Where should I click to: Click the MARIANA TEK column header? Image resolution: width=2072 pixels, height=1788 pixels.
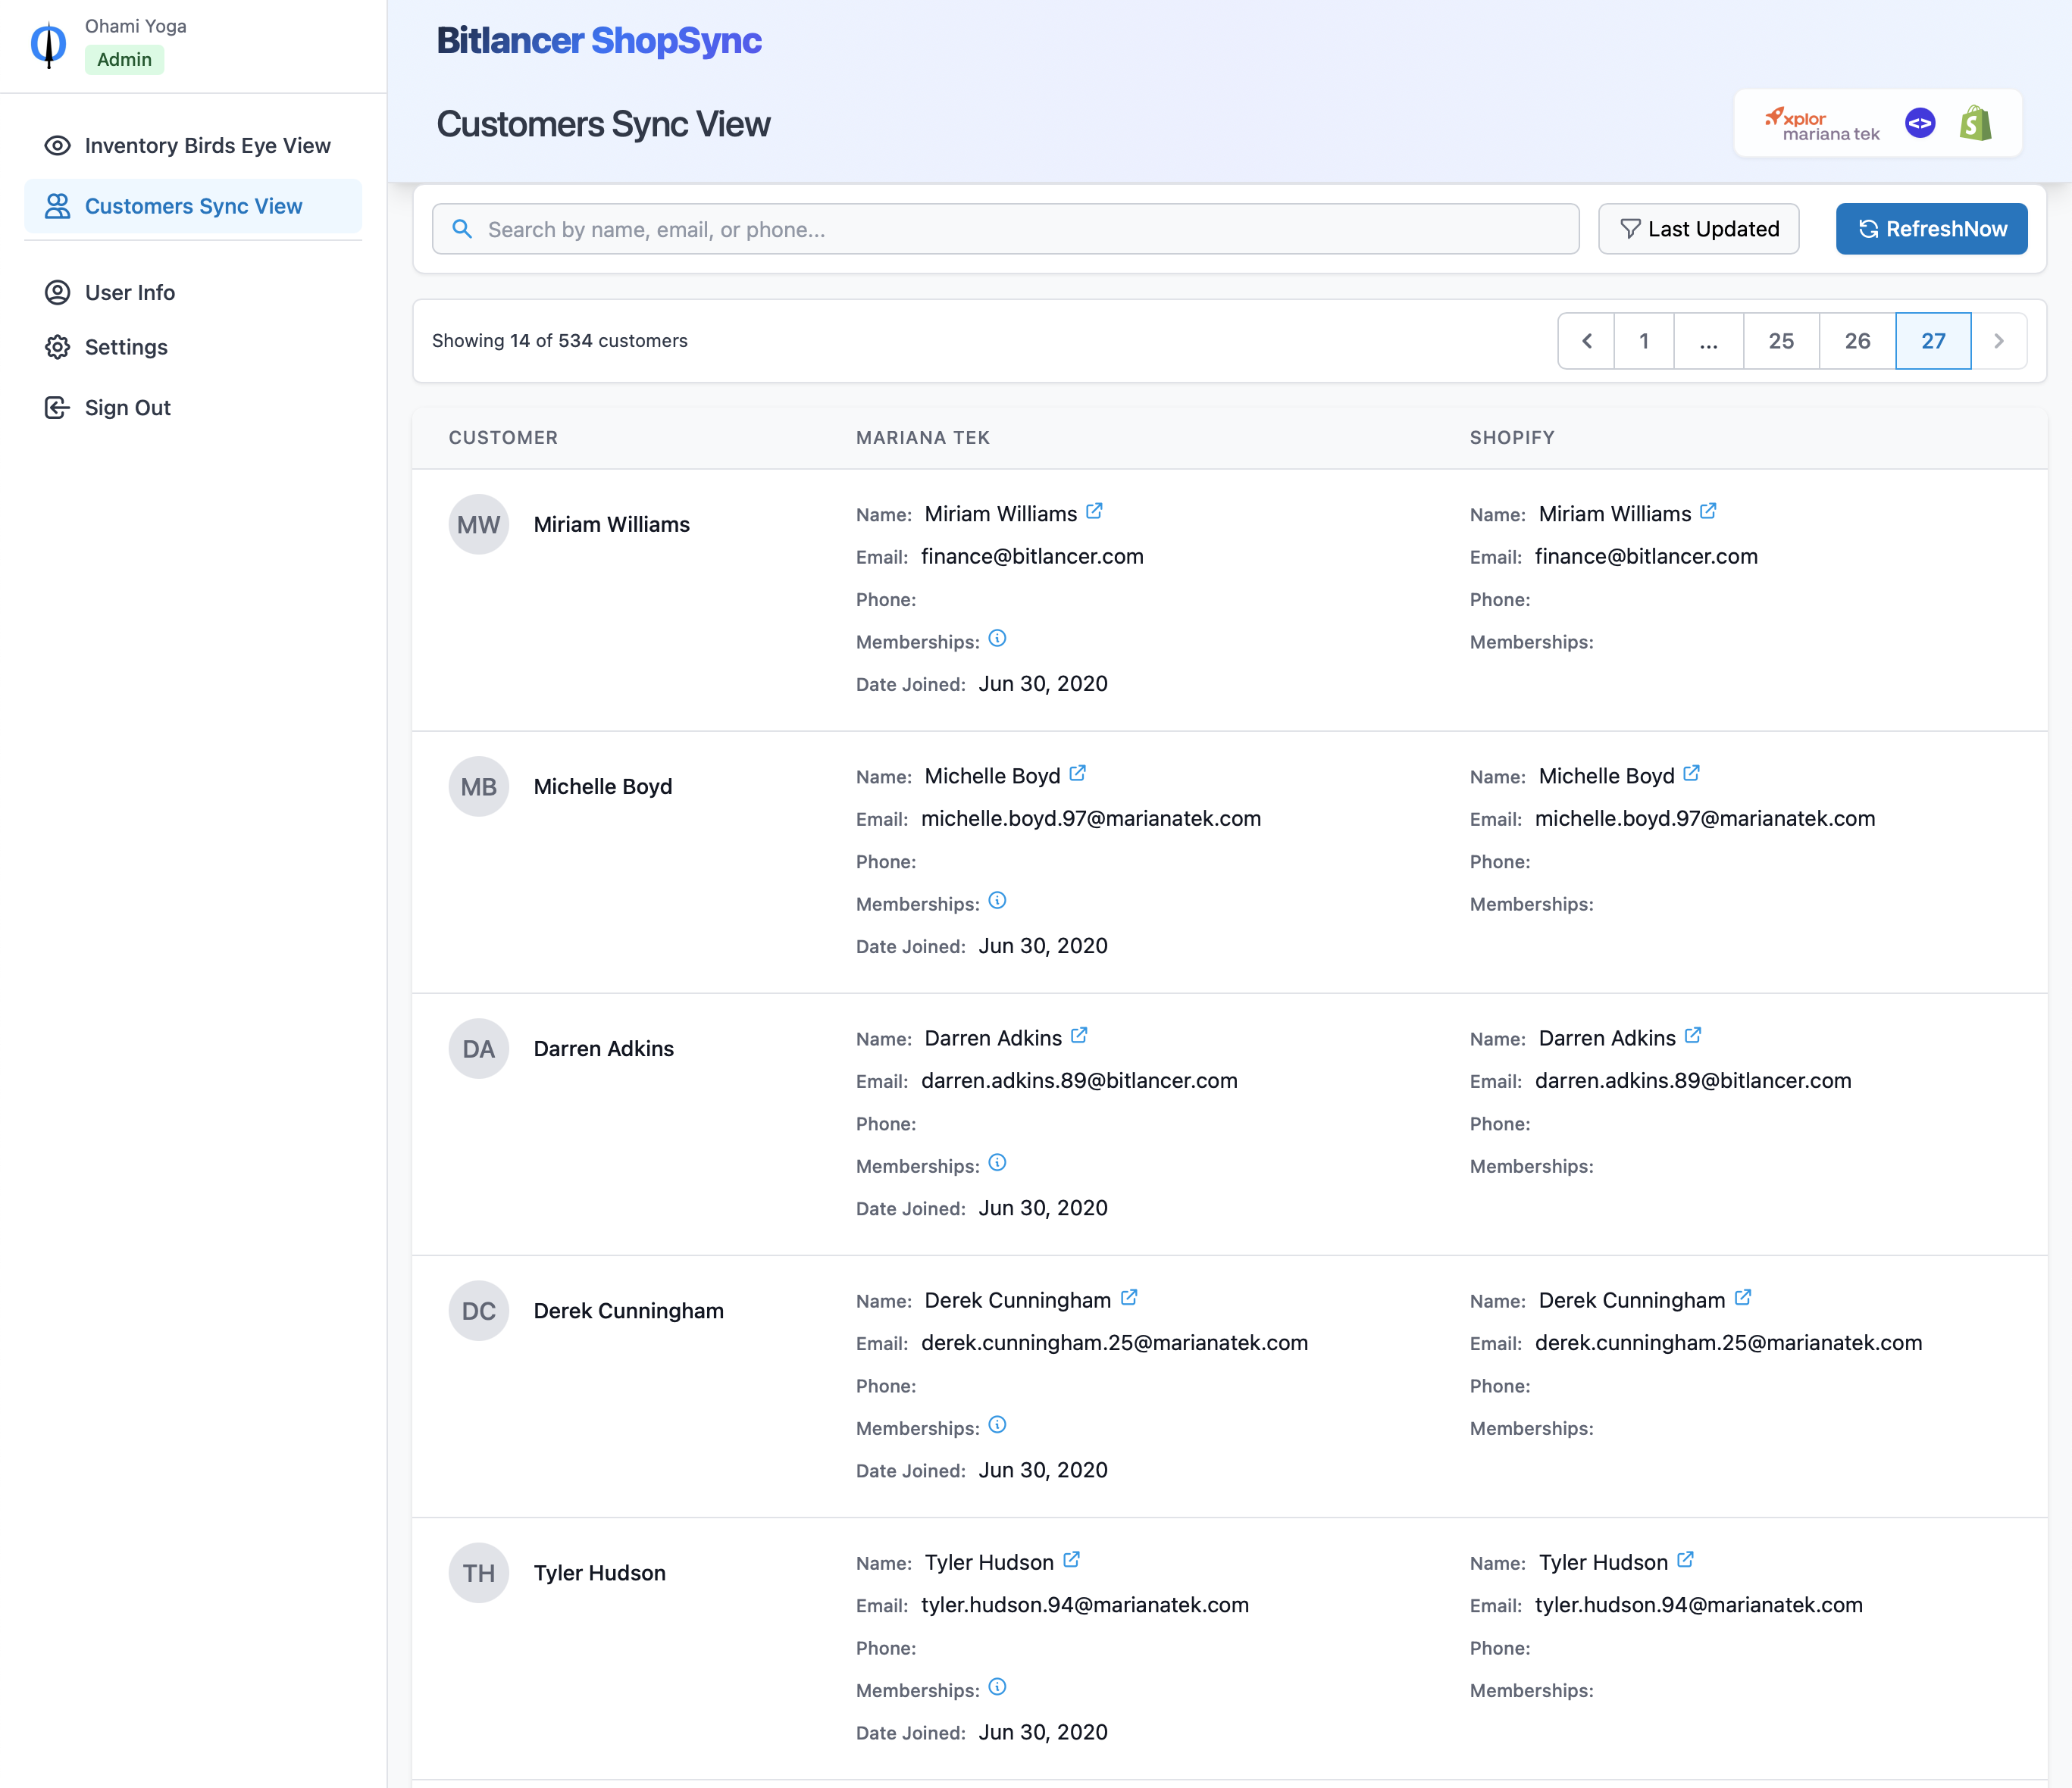[x=922, y=438]
